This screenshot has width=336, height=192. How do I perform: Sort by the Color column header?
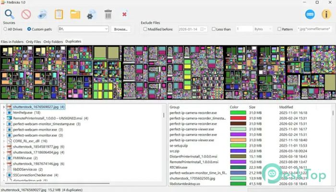pyautogui.click(x=234, y=107)
